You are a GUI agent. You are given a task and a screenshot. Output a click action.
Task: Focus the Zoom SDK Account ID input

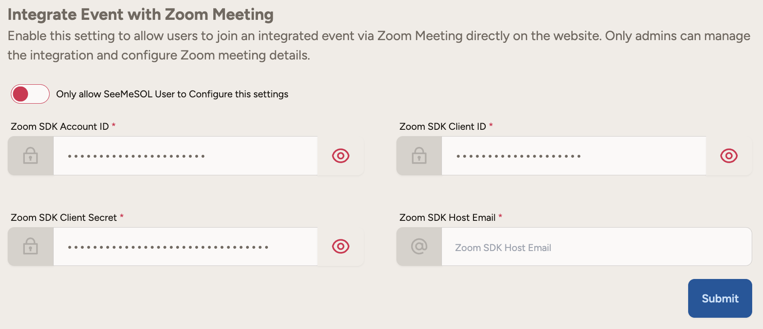(185, 156)
